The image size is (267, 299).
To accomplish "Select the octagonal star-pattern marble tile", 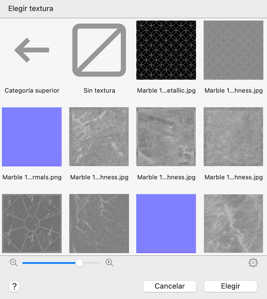I will pos(32,223).
